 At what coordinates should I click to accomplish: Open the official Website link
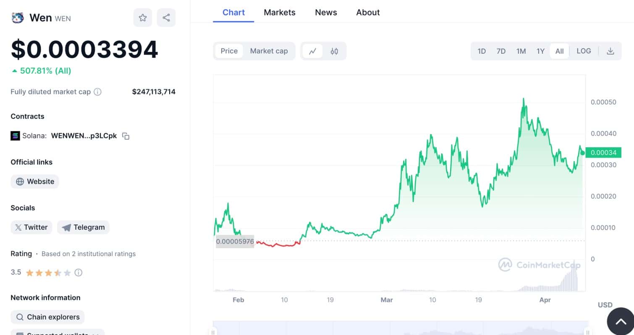(x=35, y=182)
